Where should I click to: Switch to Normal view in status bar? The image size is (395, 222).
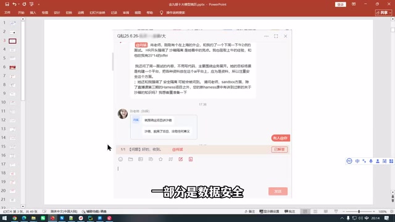pos(305,212)
